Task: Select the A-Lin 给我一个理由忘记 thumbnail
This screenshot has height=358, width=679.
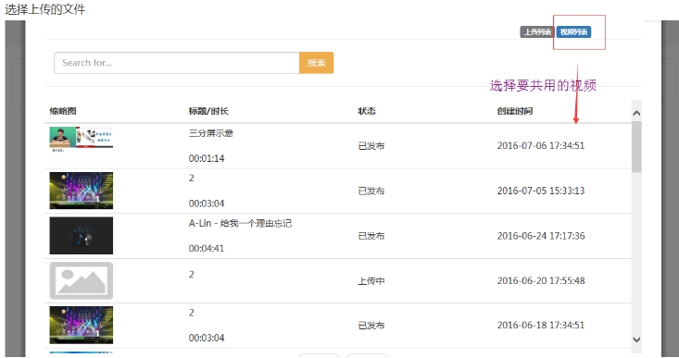Action: coord(82,236)
